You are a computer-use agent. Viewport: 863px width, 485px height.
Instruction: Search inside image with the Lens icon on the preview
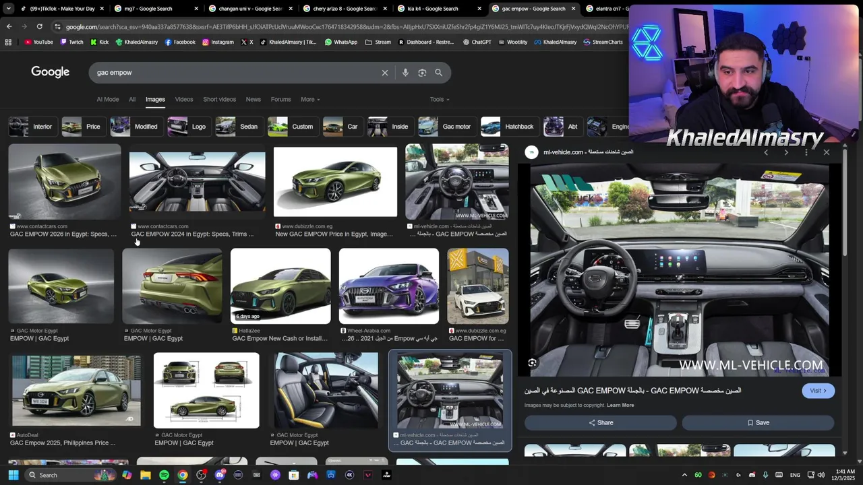(532, 363)
